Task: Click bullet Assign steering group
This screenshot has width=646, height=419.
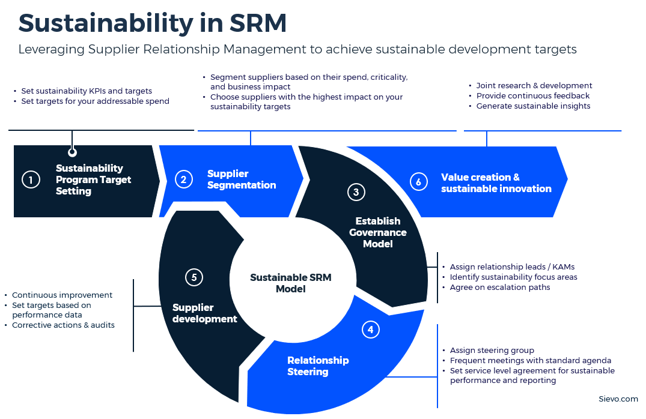Action: coord(492,350)
